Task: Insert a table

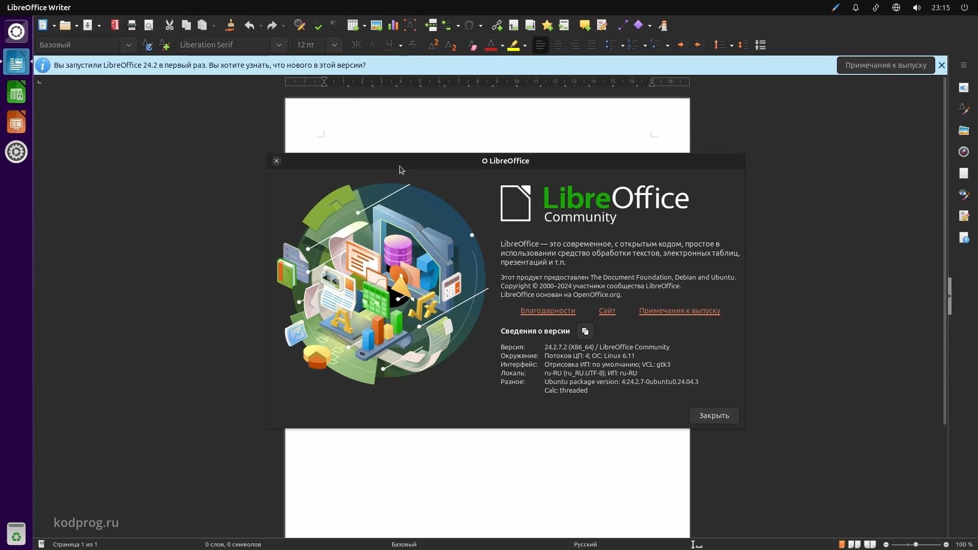Action: pos(352,25)
